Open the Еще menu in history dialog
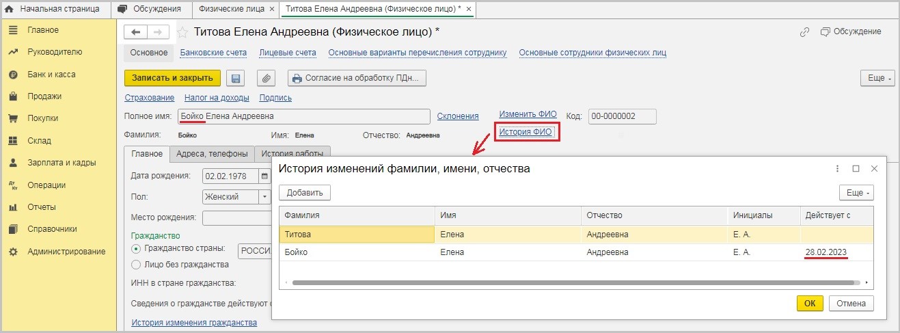Screen dimensions: 900x333 pyautogui.click(x=856, y=193)
